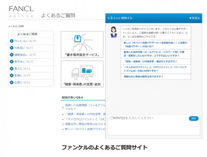Expand 発芽米について plus icon
Image resolution: width=207 pixels, height=157 pixels.
(x=12, y=61)
